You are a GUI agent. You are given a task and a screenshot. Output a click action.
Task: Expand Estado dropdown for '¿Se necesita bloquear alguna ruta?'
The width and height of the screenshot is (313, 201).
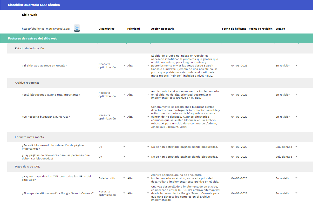click(296, 117)
